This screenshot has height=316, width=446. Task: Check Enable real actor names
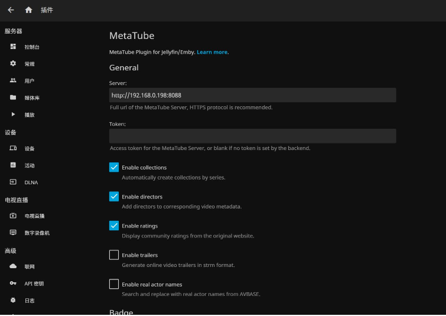(x=114, y=284)
